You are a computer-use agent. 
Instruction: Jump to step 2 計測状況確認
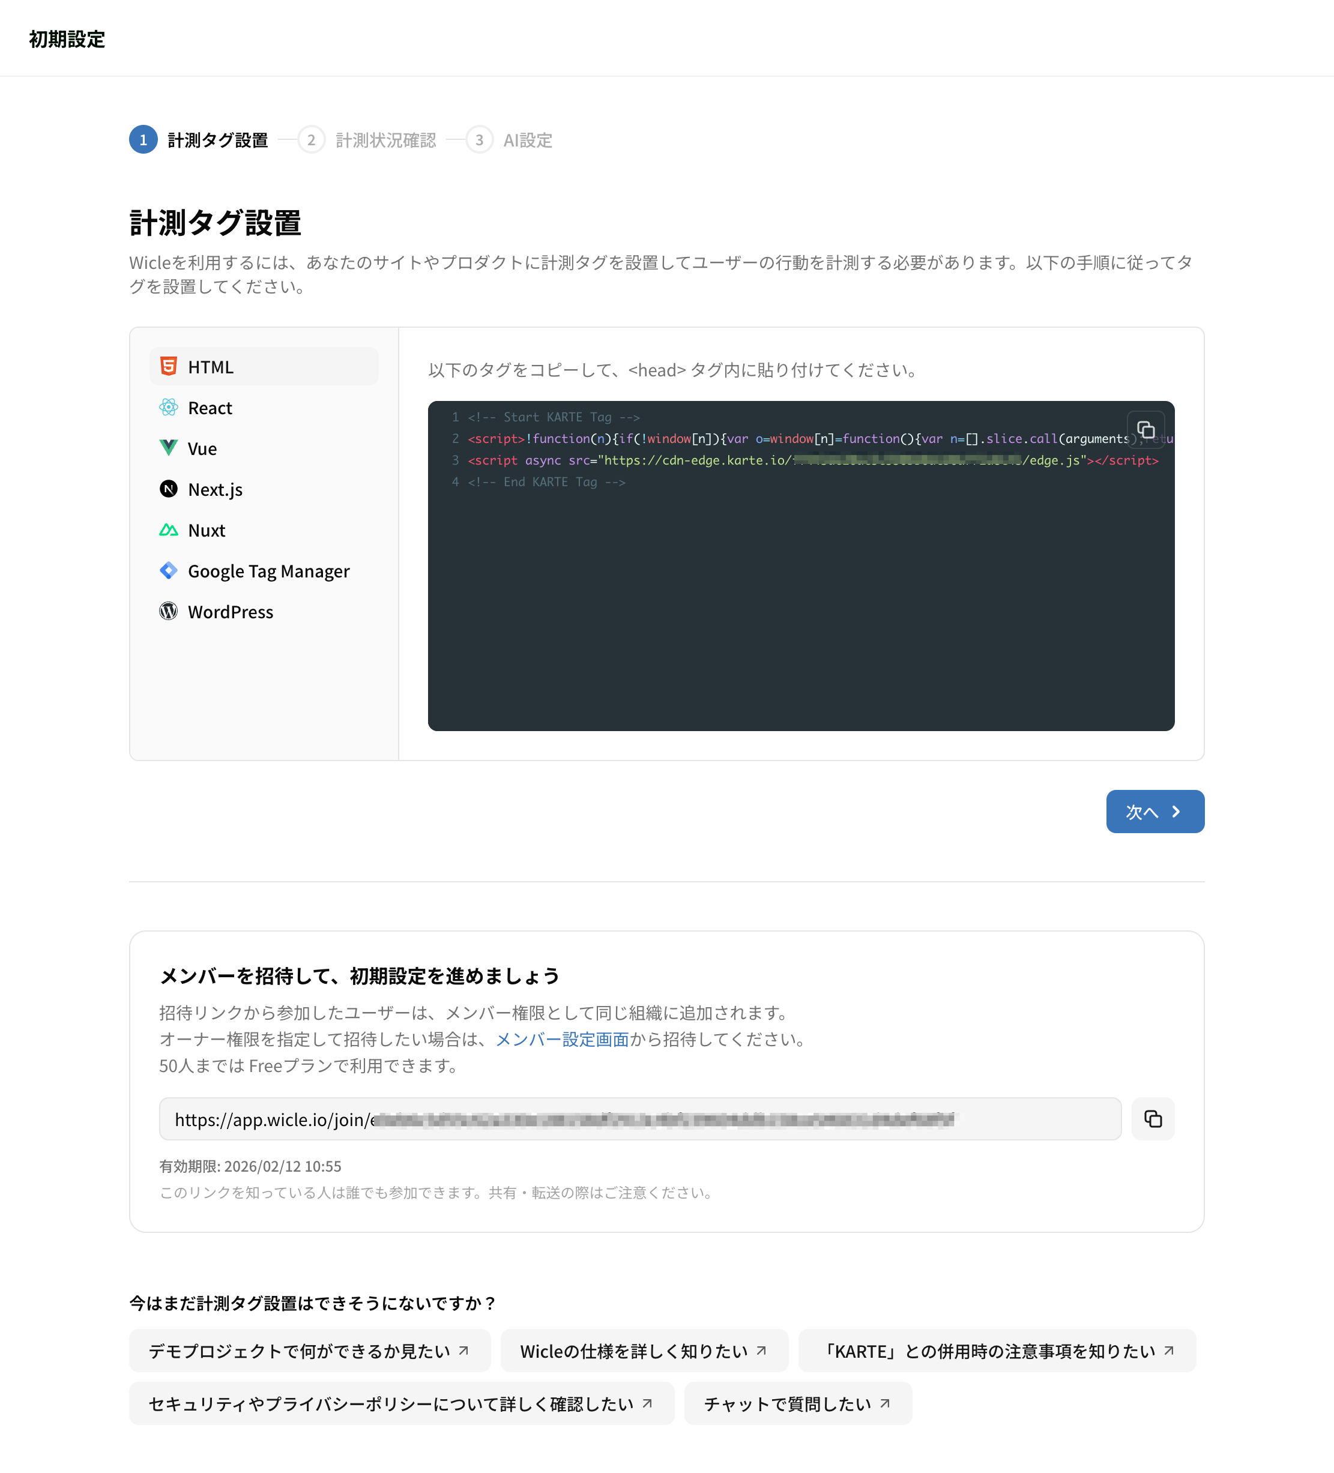click(367, 139)
